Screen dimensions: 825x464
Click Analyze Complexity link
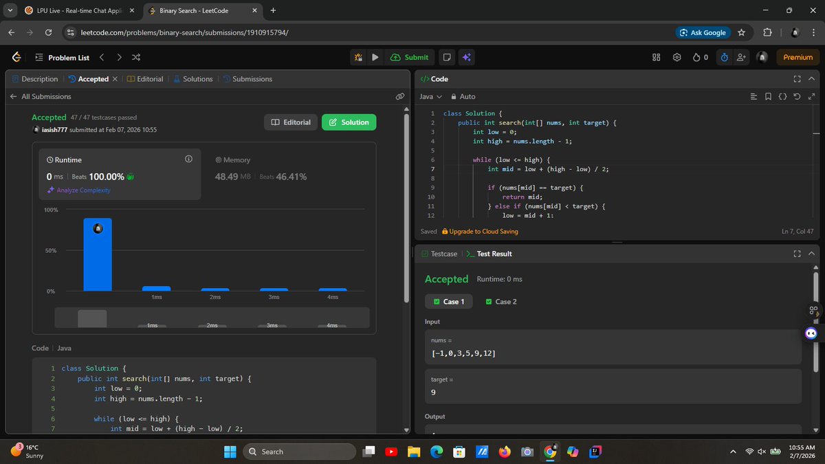click(x=78, y=190)
